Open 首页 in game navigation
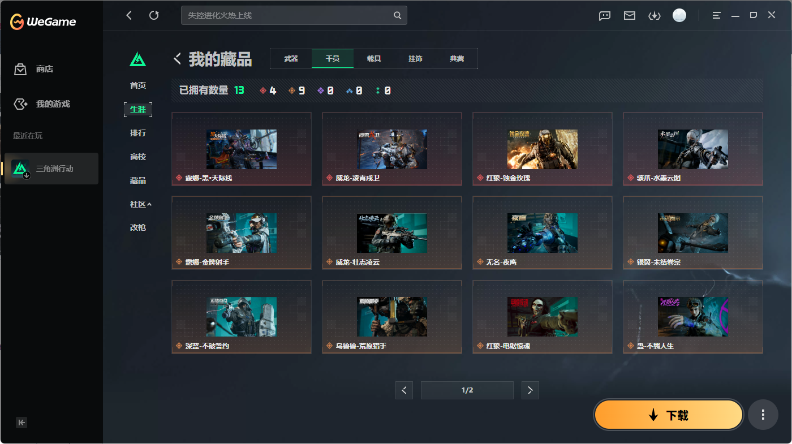 [x=138, y=85]
